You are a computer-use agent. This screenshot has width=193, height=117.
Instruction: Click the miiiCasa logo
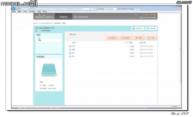coord(44,17)
